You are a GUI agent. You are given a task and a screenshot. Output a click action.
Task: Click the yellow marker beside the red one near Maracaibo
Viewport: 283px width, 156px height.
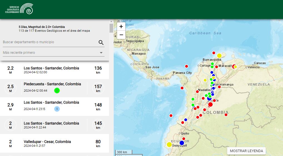point(235,67)
